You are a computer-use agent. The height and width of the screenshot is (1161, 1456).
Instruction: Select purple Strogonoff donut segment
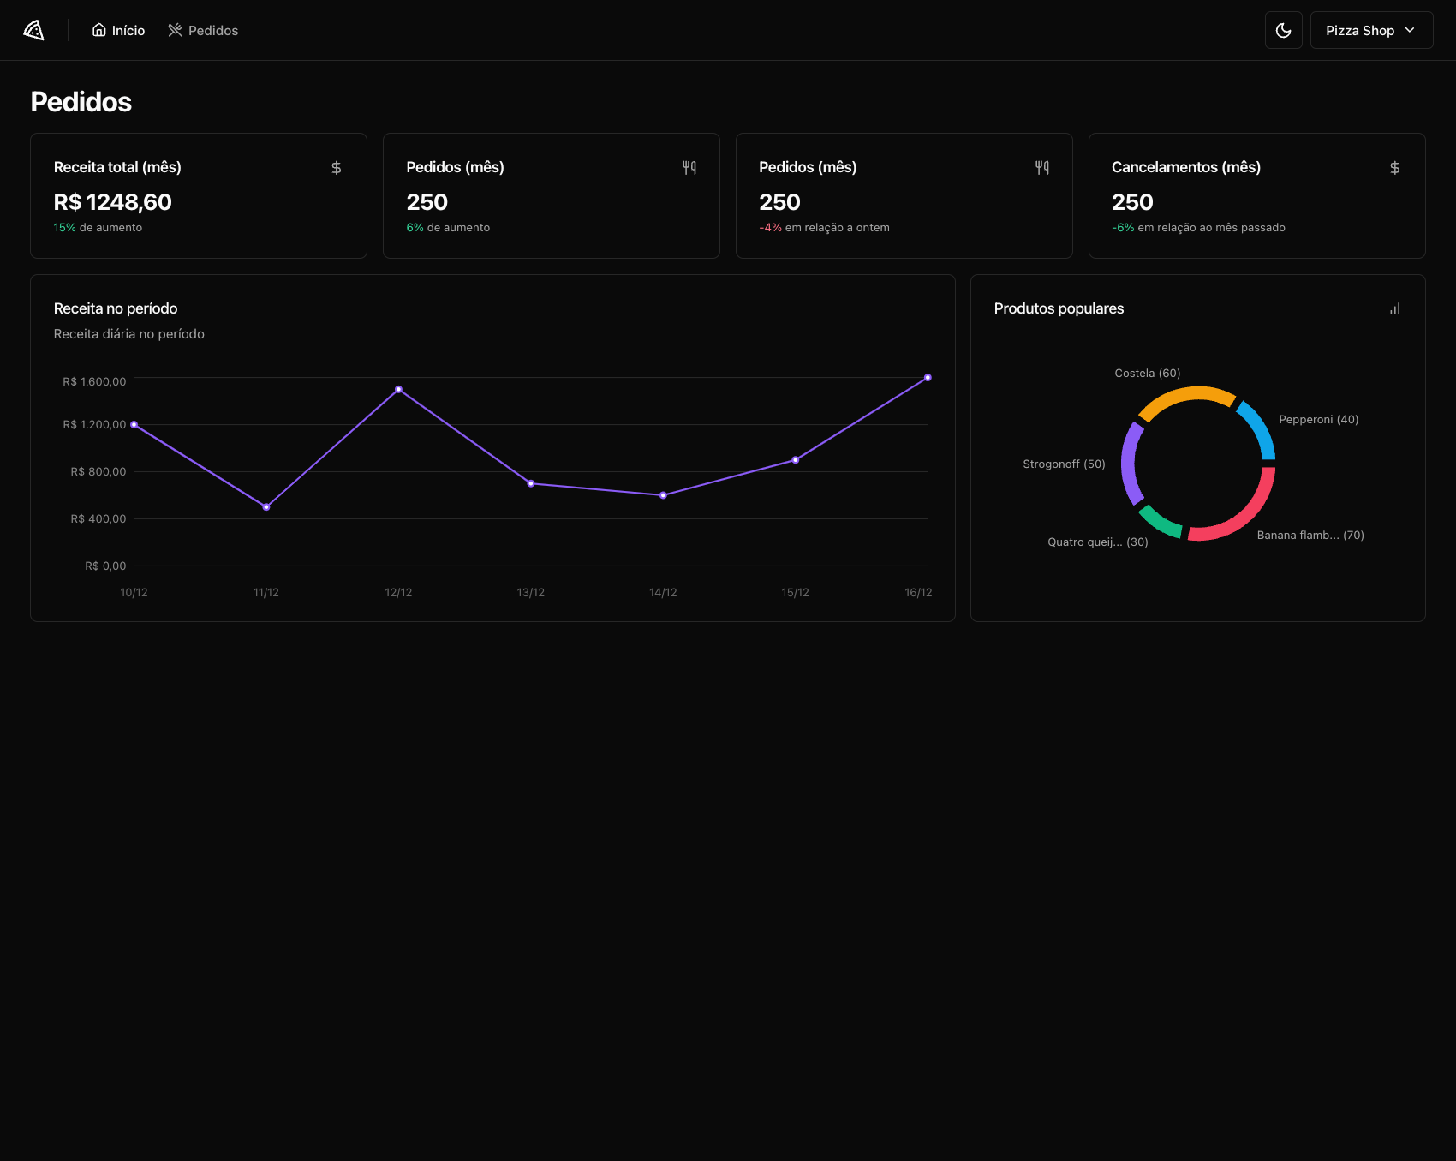pos(1129,464)
